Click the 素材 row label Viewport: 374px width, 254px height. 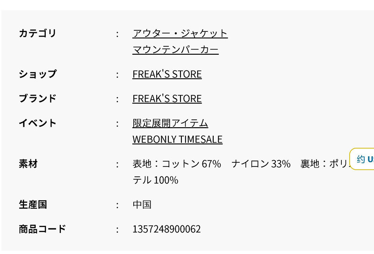tap(28, 164)
